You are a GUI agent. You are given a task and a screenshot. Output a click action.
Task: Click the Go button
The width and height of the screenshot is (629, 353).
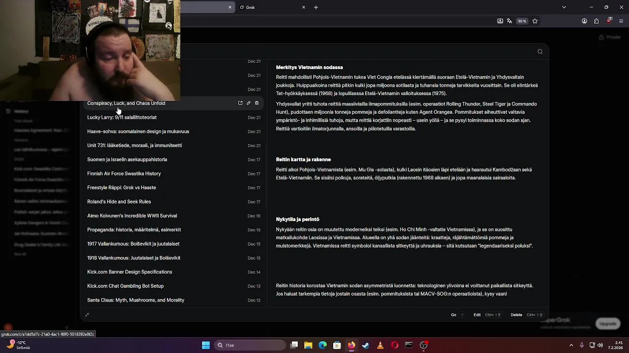tap(457, 315)
